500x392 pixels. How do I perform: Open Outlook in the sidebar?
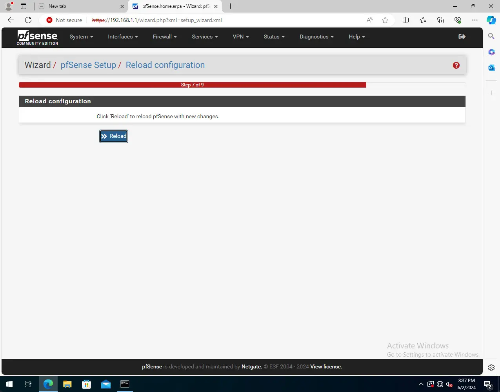pos(491,68)
